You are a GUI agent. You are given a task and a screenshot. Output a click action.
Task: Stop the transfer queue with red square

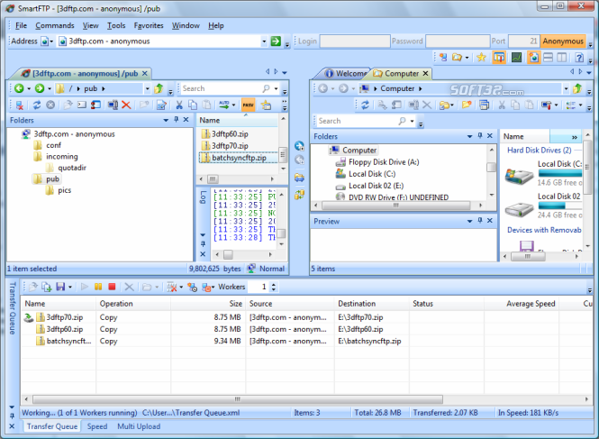click(x=112, y=287)
